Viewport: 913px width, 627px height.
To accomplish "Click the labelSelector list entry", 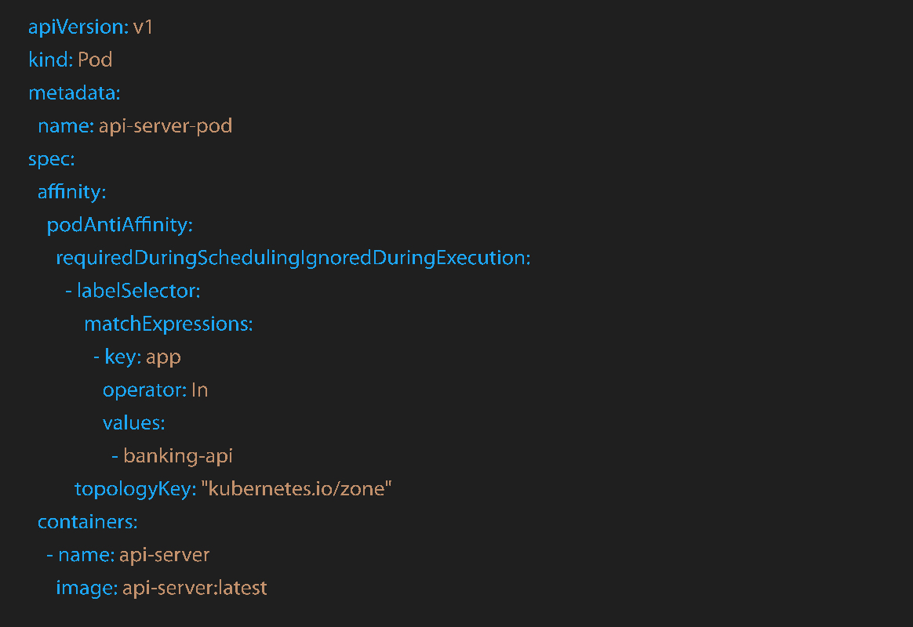I will point(138,291).
